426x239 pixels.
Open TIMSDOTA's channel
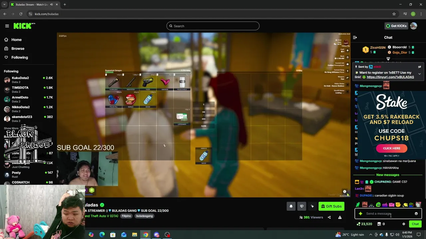coord(28,89)
